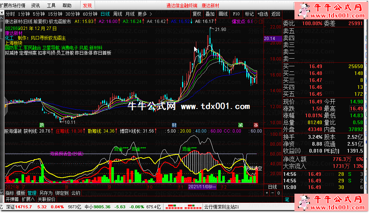Select the 月线 period tab
The height and width of the screenshot is (213, 370).
pyautogui.click(x=130, y=14)
